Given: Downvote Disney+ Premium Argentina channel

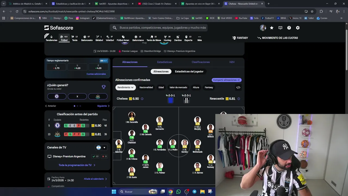Looking at the screenshot, I should tap(104, 157).
